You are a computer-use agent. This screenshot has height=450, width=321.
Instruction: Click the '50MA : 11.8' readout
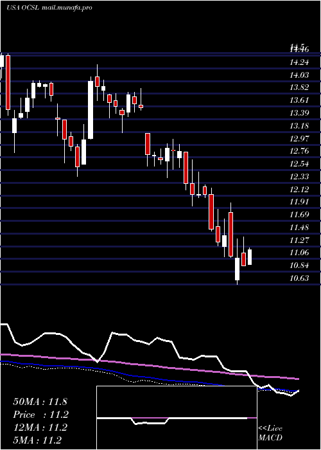point(40,402)
